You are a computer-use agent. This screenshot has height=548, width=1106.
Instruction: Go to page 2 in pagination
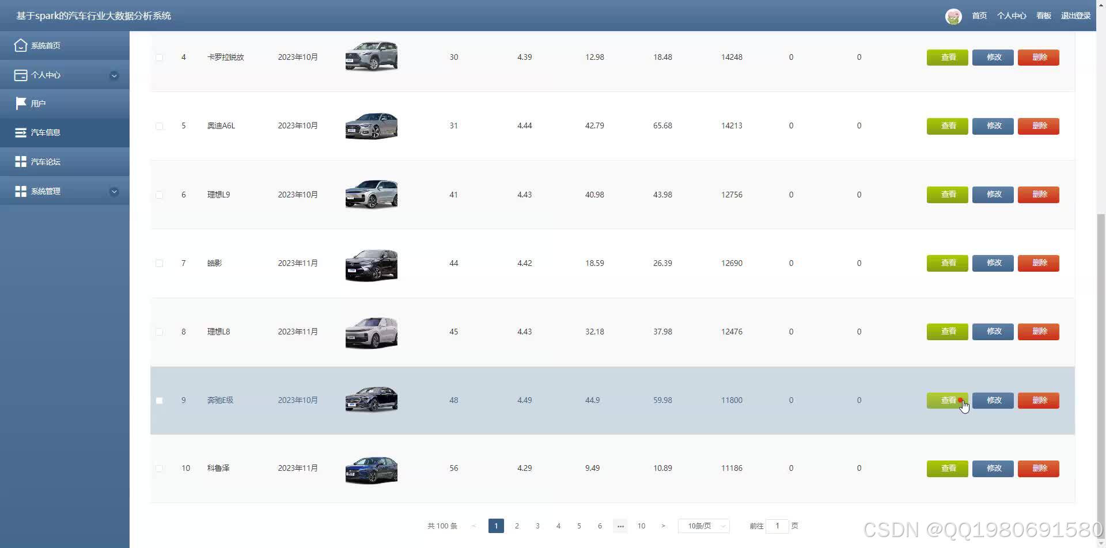[x=517, y=526]
